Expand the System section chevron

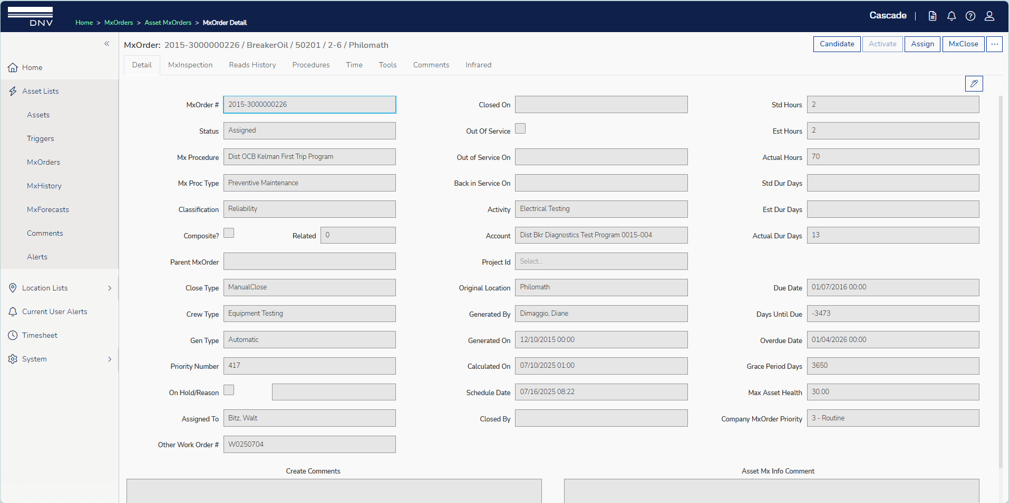[x=110, y=359]
